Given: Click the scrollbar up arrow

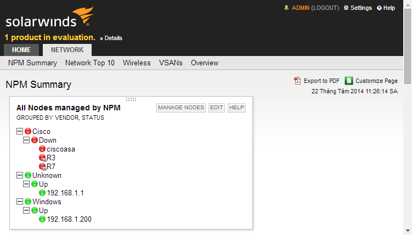Looking at the screenshot, I should [408, 4].
